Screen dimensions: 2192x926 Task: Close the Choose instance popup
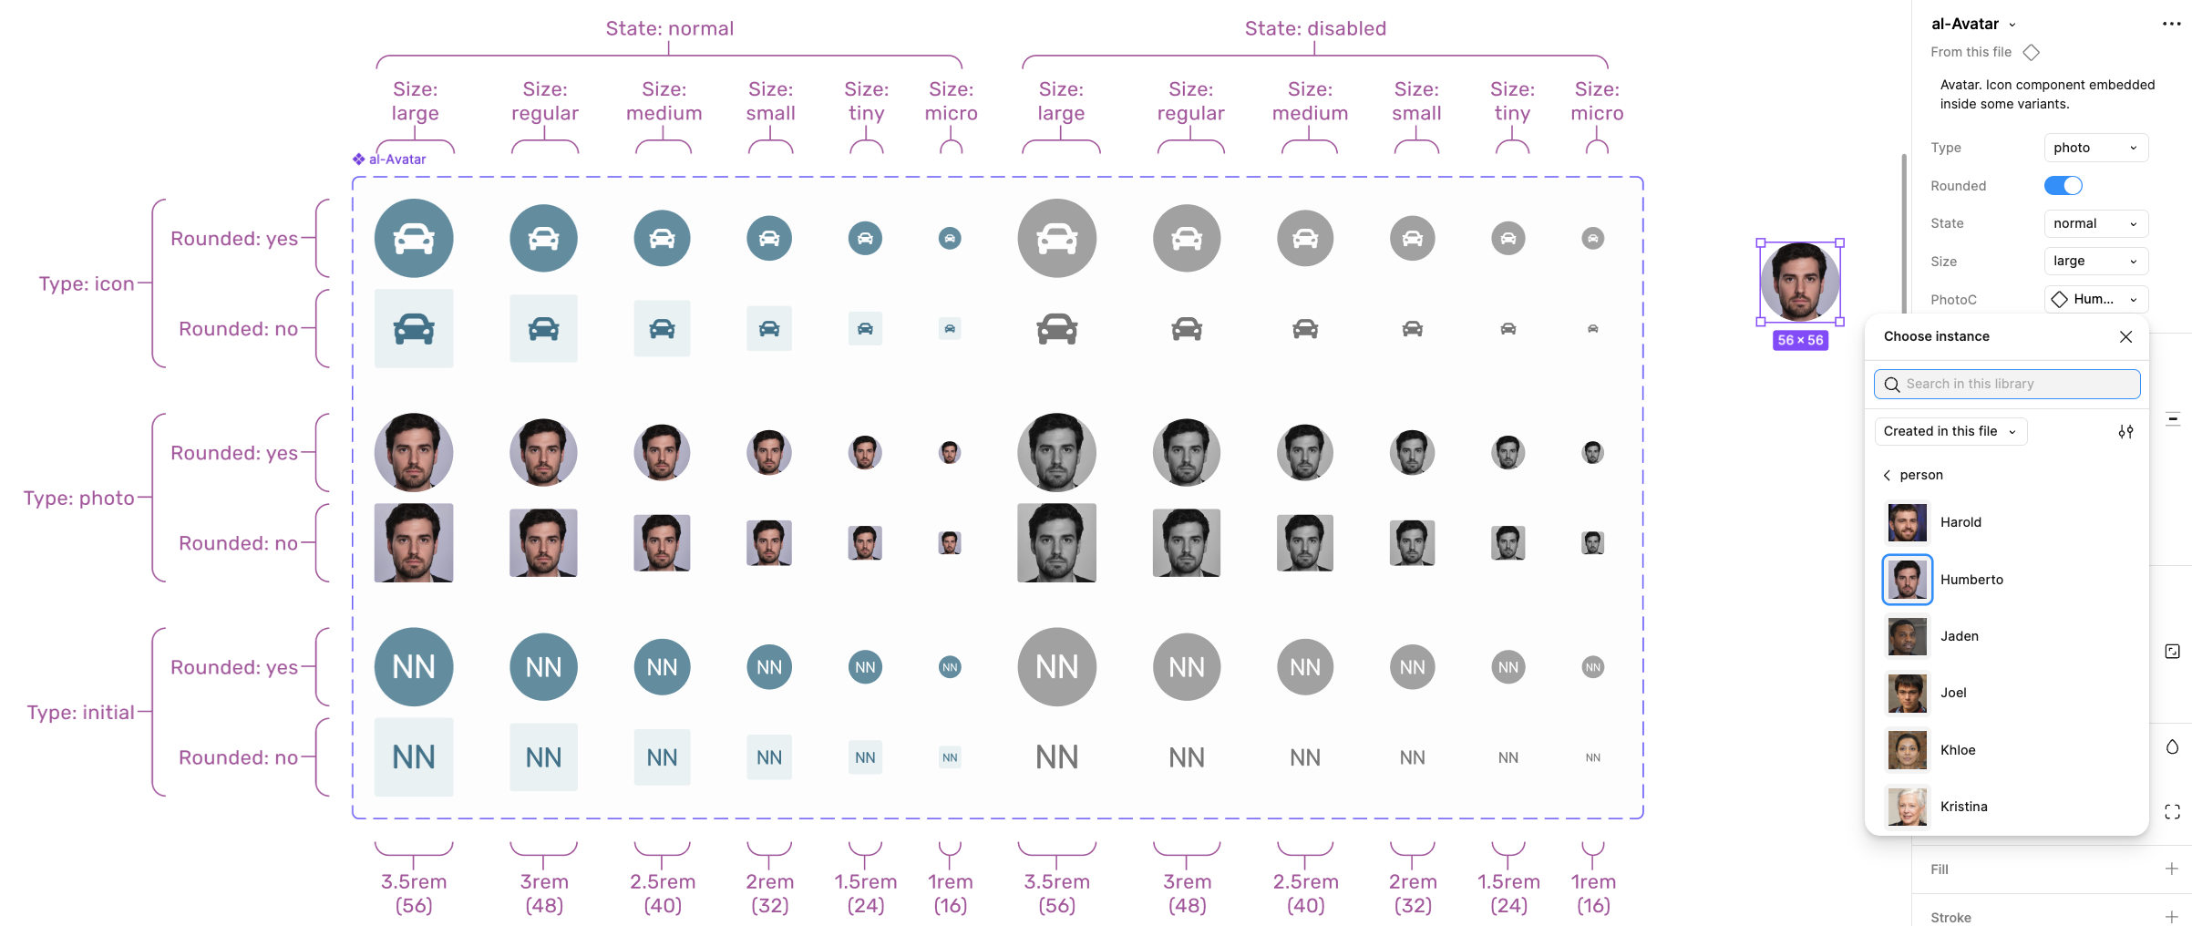click(x=2125, y=337)
